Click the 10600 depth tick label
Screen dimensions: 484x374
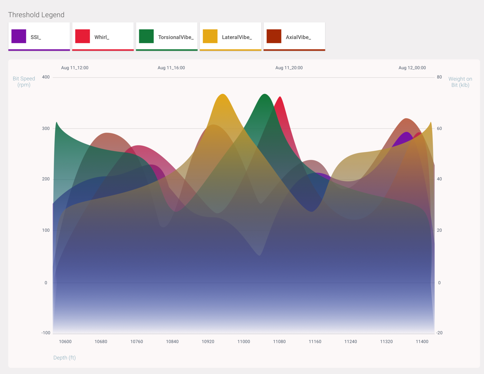(65, 341)
